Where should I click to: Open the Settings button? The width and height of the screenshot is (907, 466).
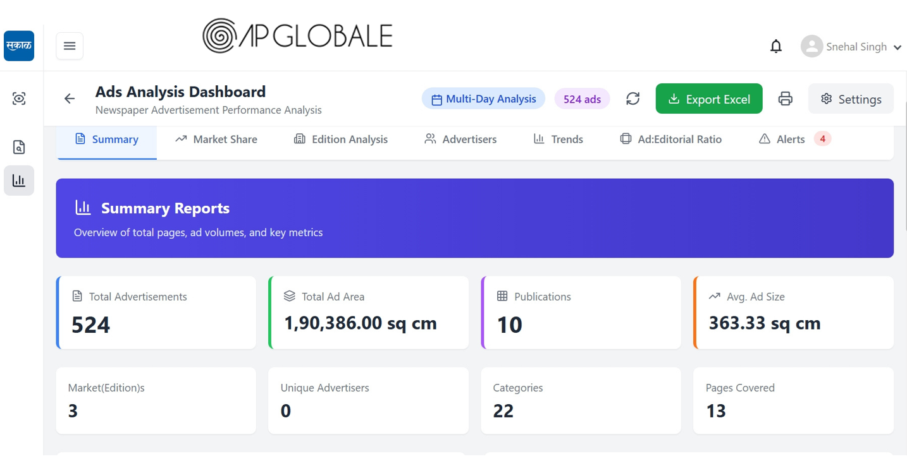point(851,99)
